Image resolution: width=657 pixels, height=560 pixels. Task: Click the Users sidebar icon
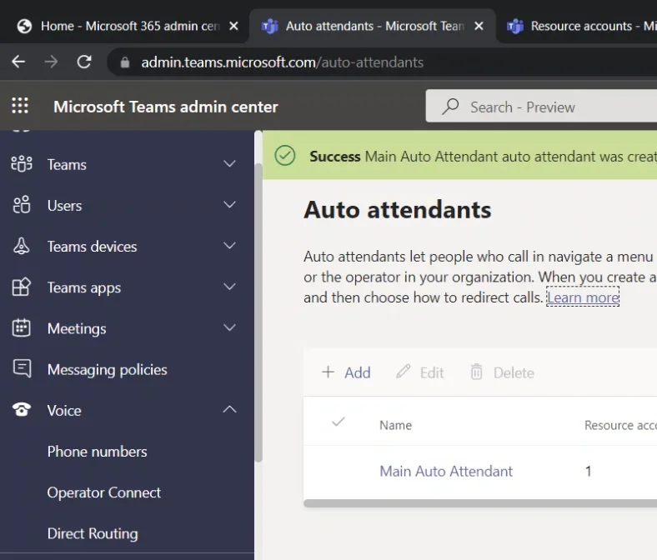22,205
